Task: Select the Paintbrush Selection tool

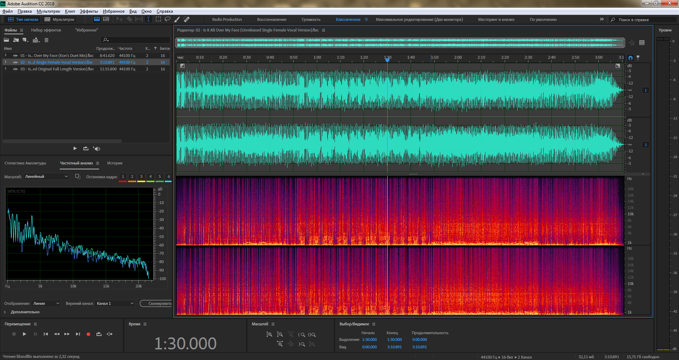Action: (x=177, y=19)
